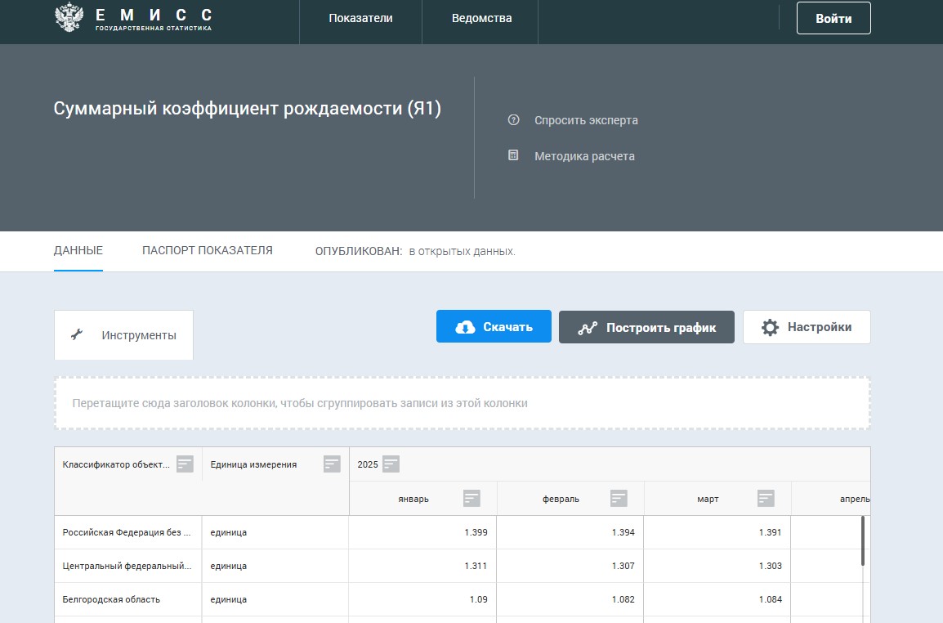The image size is (943, 623).
Task: Click the filter icon for январь column
Action: [x=471, y=499]
